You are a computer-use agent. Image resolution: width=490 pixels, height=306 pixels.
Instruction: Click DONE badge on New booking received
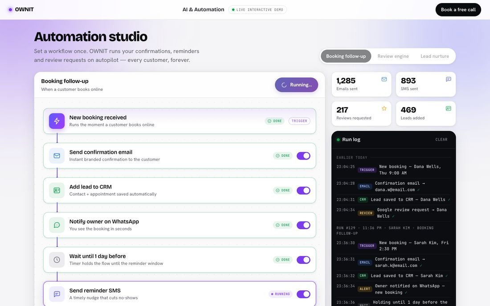pos(275,121)
